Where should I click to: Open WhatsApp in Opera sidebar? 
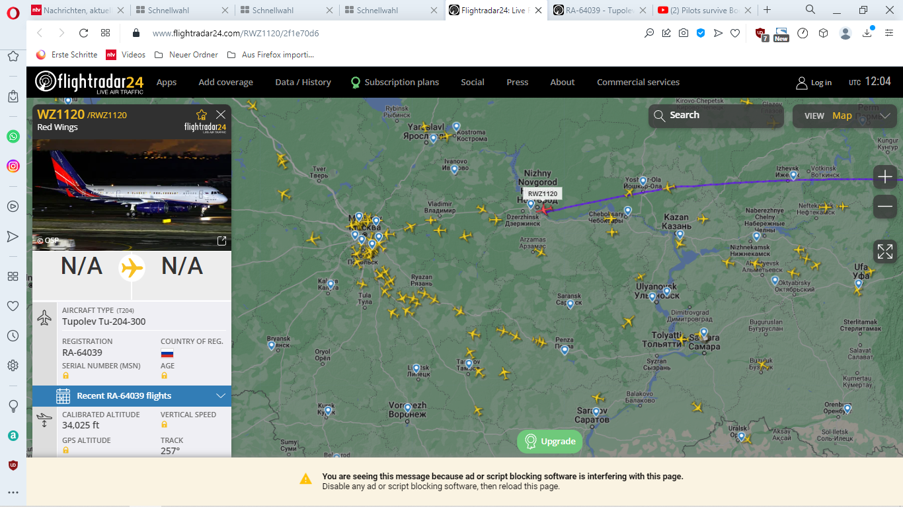tap(13, 137)
